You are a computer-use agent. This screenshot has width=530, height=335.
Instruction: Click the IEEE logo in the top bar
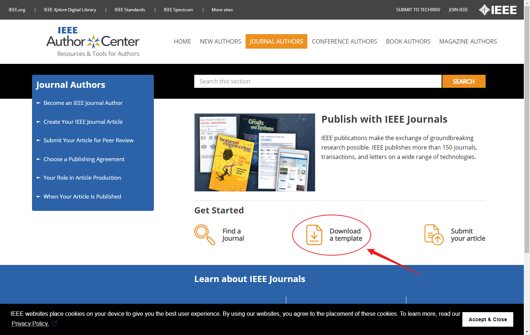click(x=498, y=10)
